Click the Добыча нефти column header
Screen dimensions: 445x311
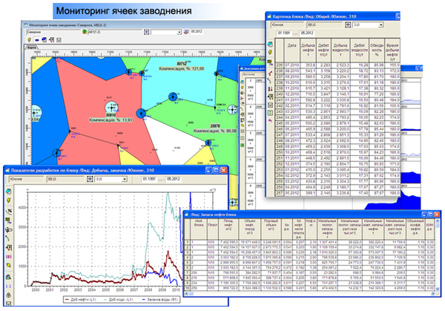(x=308, y=50)
